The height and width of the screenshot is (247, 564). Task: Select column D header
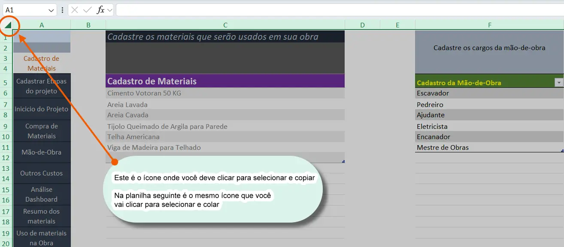tap(362, 25)
